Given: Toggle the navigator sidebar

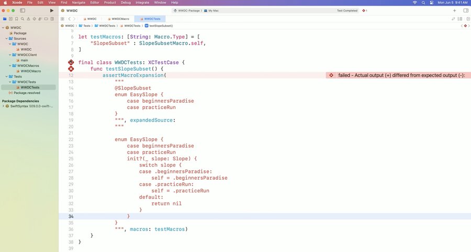Looking at the screenshot, I should (x=23, y=10).
